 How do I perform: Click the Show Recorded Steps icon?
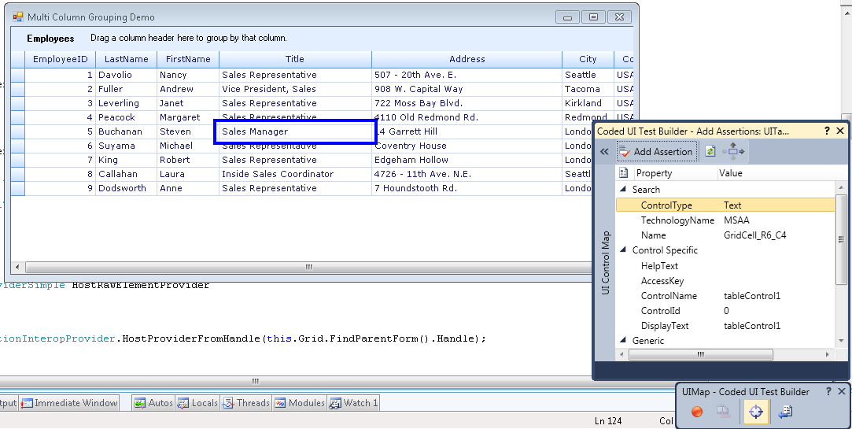pos(722,411)
